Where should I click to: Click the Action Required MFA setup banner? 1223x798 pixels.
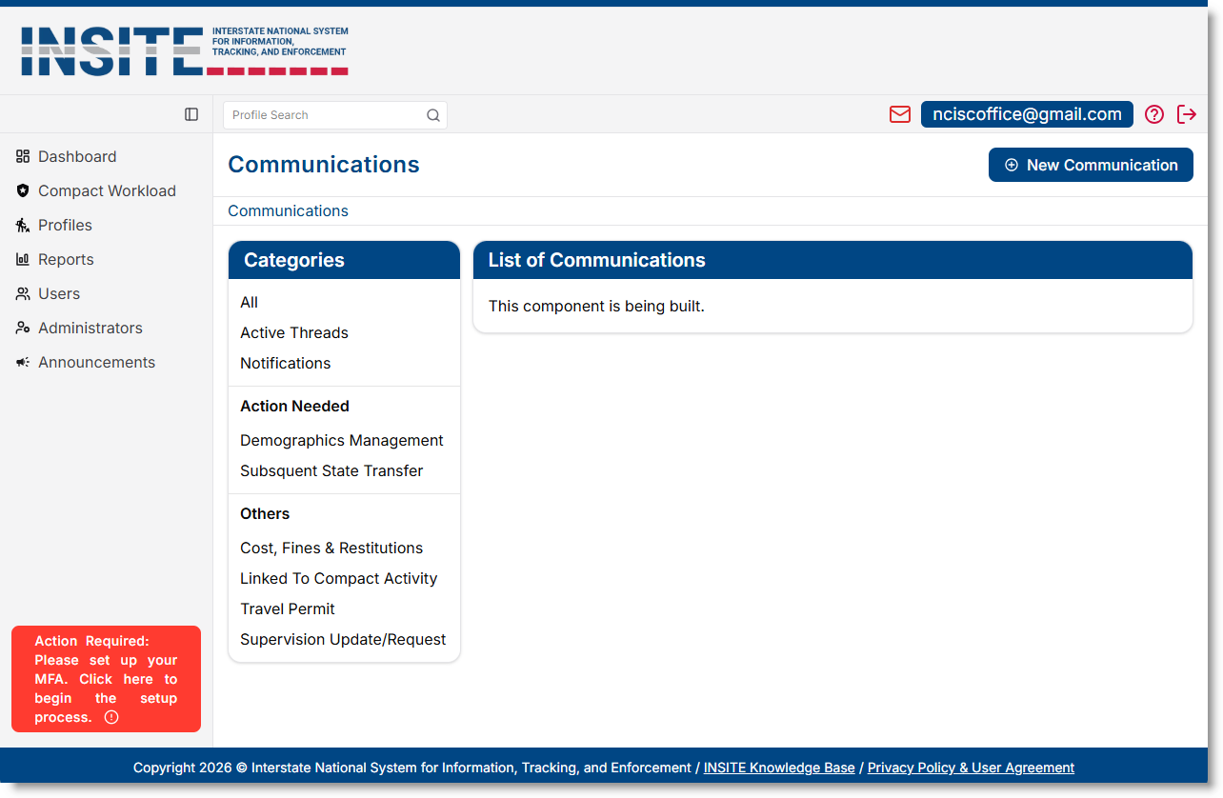tap(106, 679)
